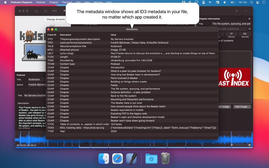This screenshot has width=269, height=168.
Task: Click the volume speaker icon near waveform
Action: pyautogui.click(x=232, y=145)
